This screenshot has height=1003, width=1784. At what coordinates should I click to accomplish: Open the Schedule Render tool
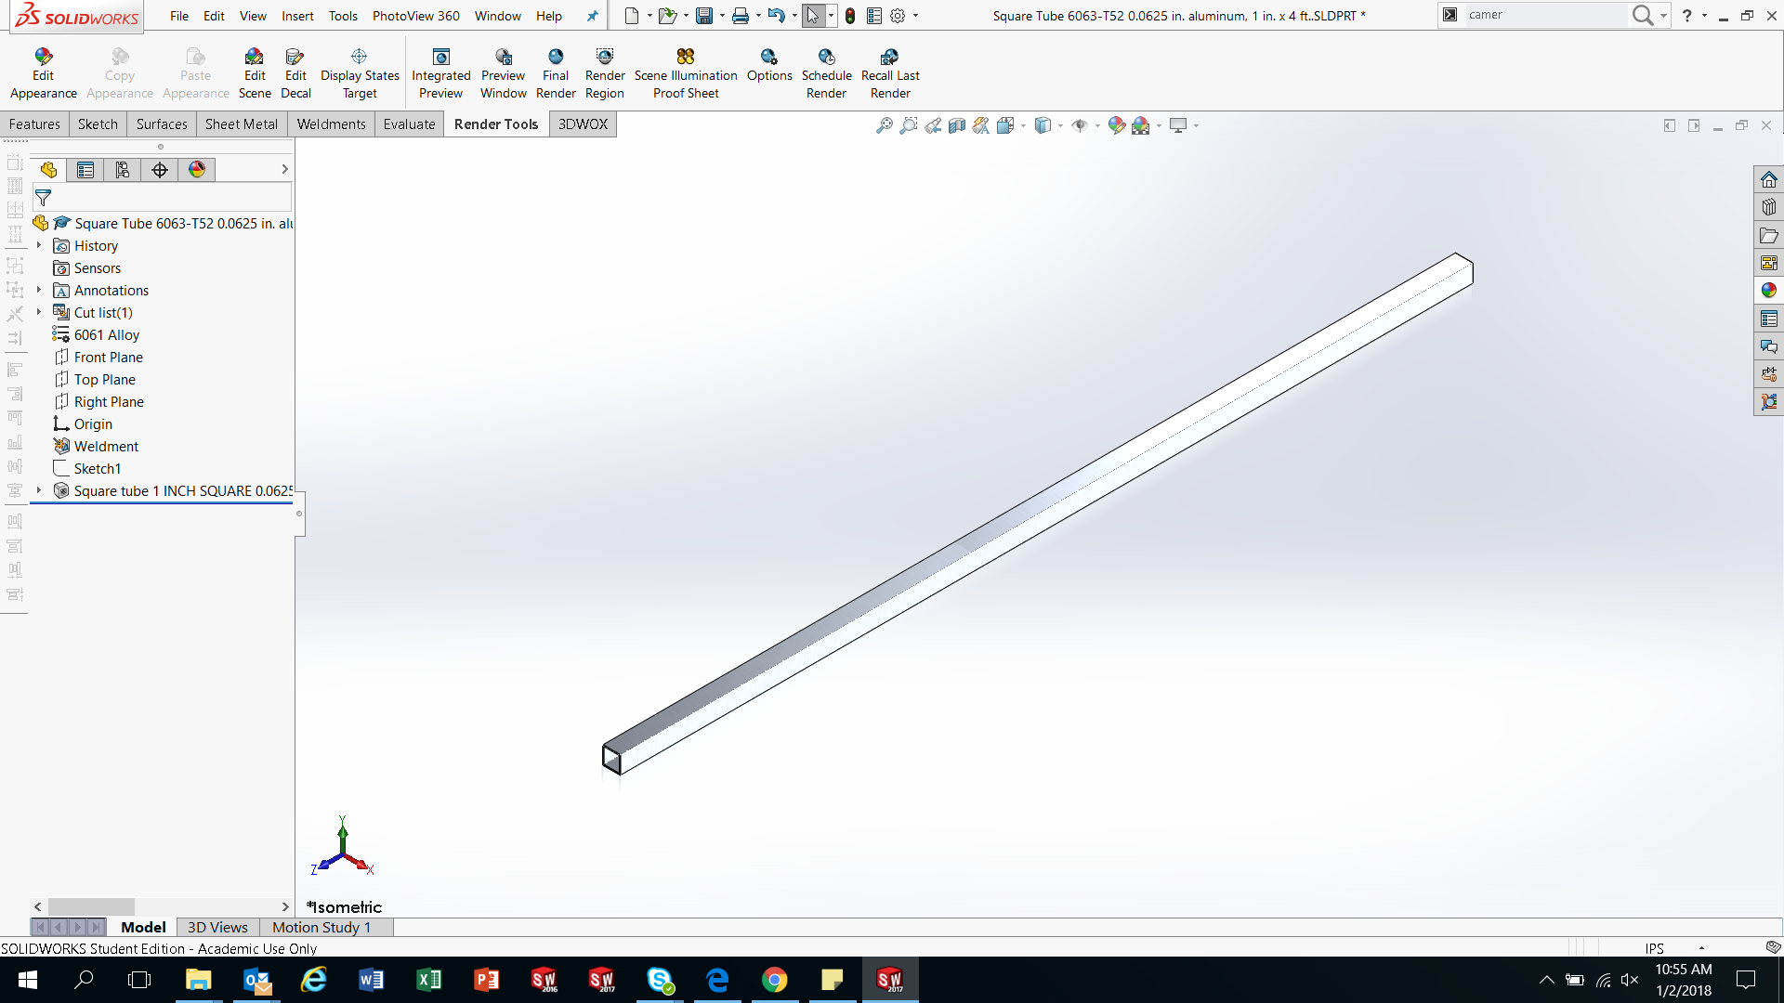(826, 72)
